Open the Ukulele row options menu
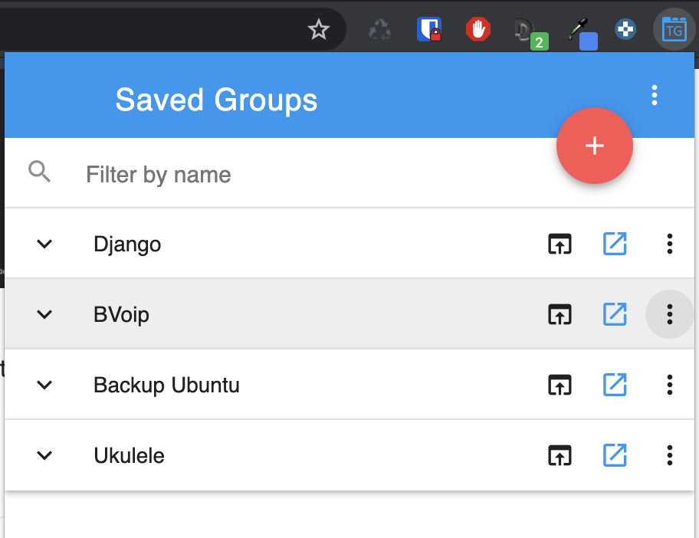Screen dimensions: 699x538 (669, 455)
